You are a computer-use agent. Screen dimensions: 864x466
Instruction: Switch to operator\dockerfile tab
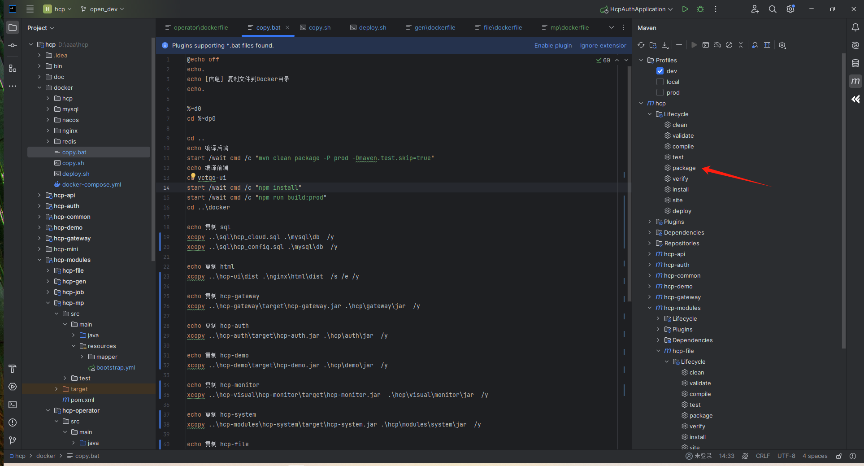[x=196, y=27]
